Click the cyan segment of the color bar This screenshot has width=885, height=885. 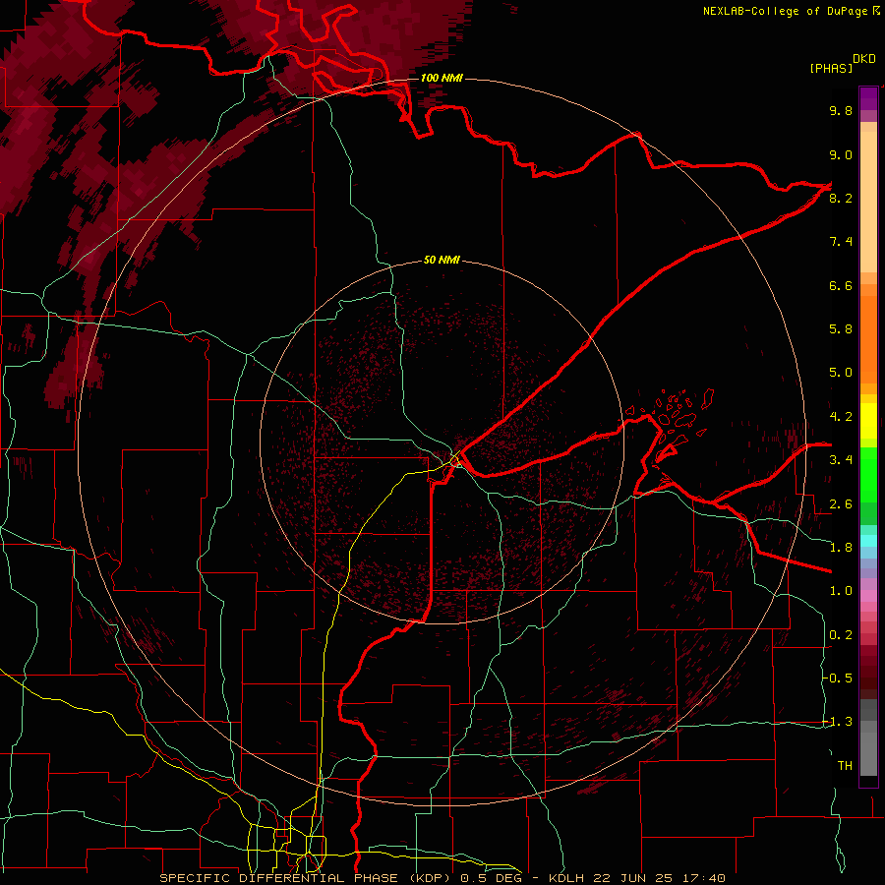click(868, 541)
